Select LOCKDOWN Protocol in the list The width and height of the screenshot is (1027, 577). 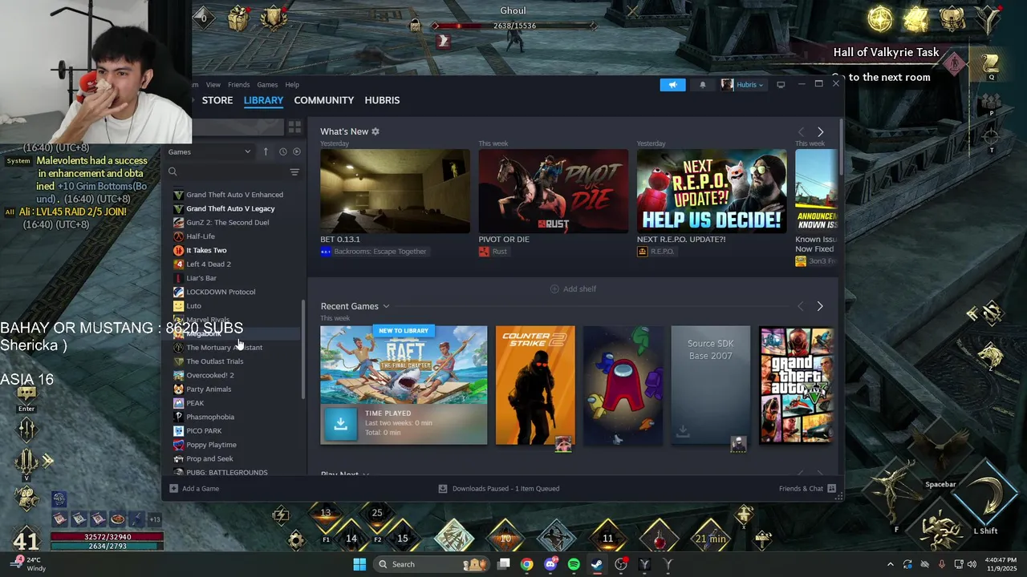pos(221,292)
